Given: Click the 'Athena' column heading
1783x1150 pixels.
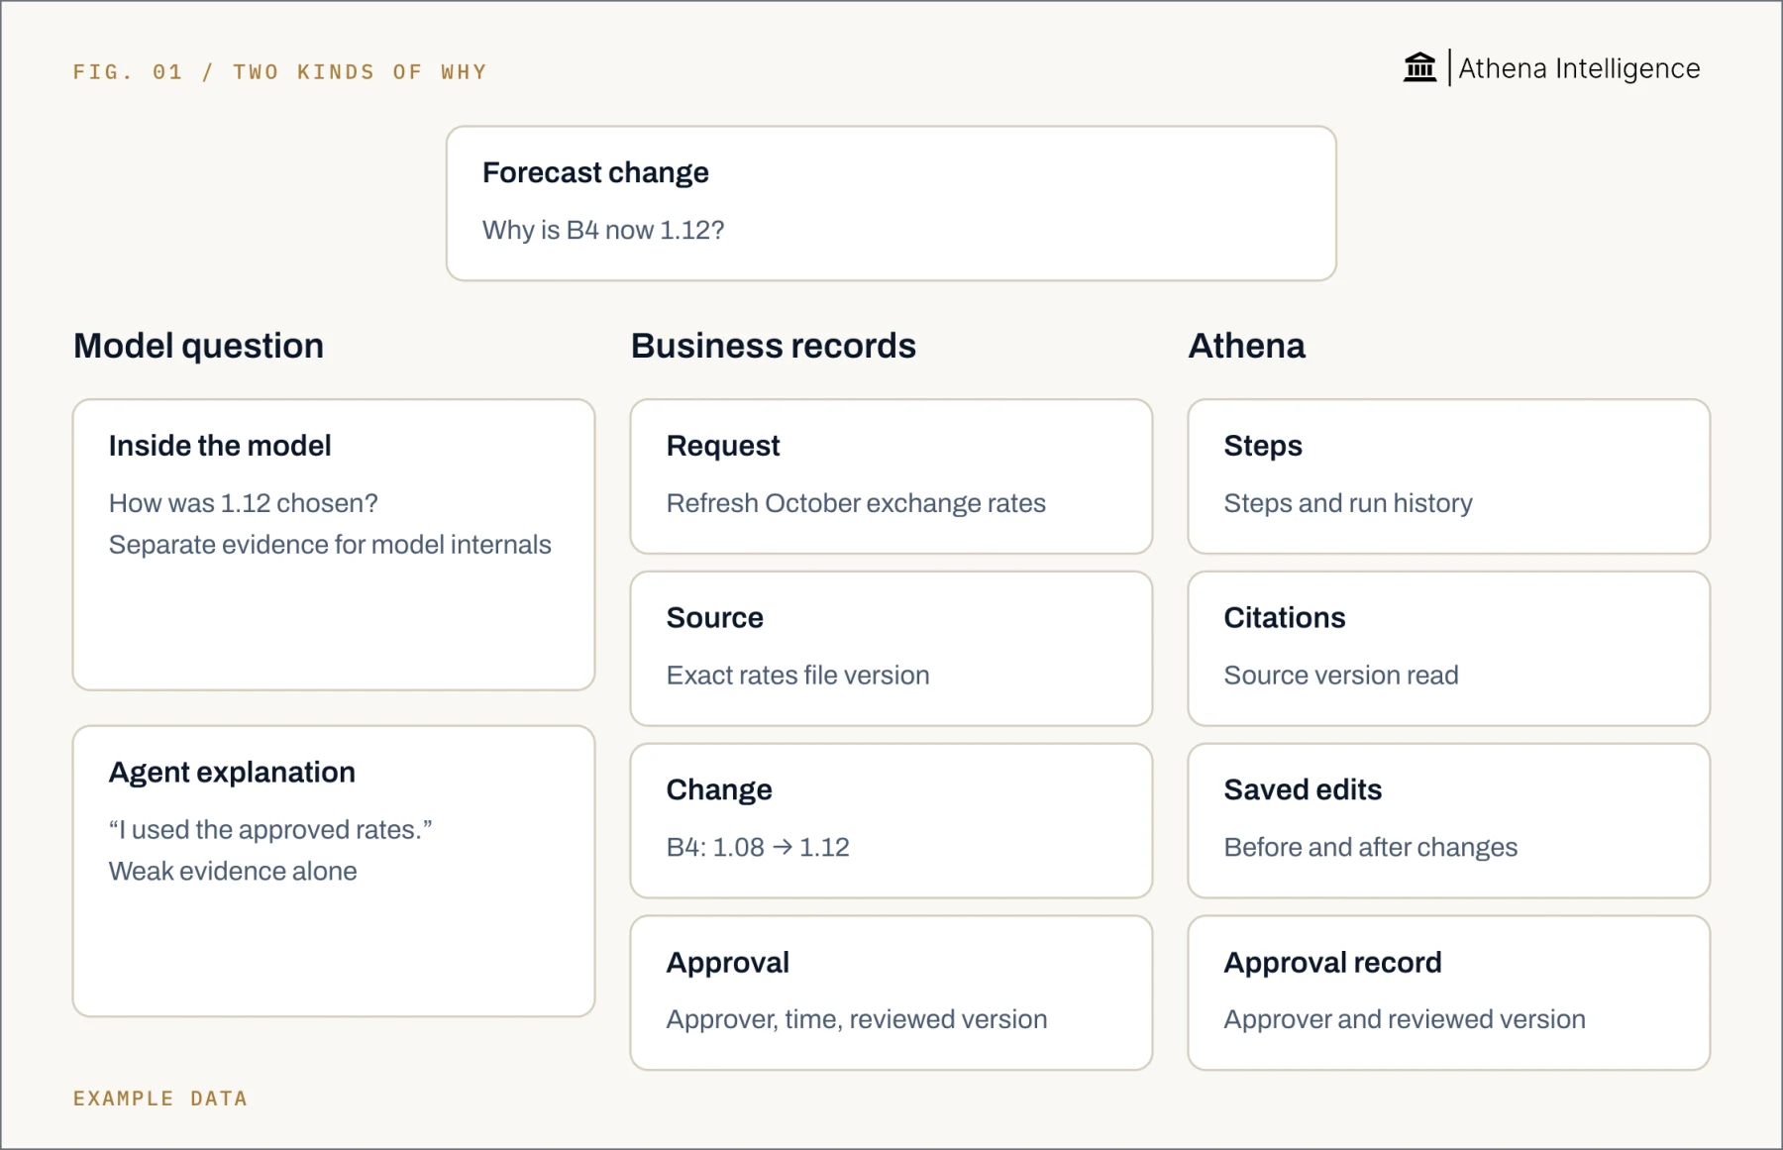Looking at the screenshot, I should tap(1246, 346).
